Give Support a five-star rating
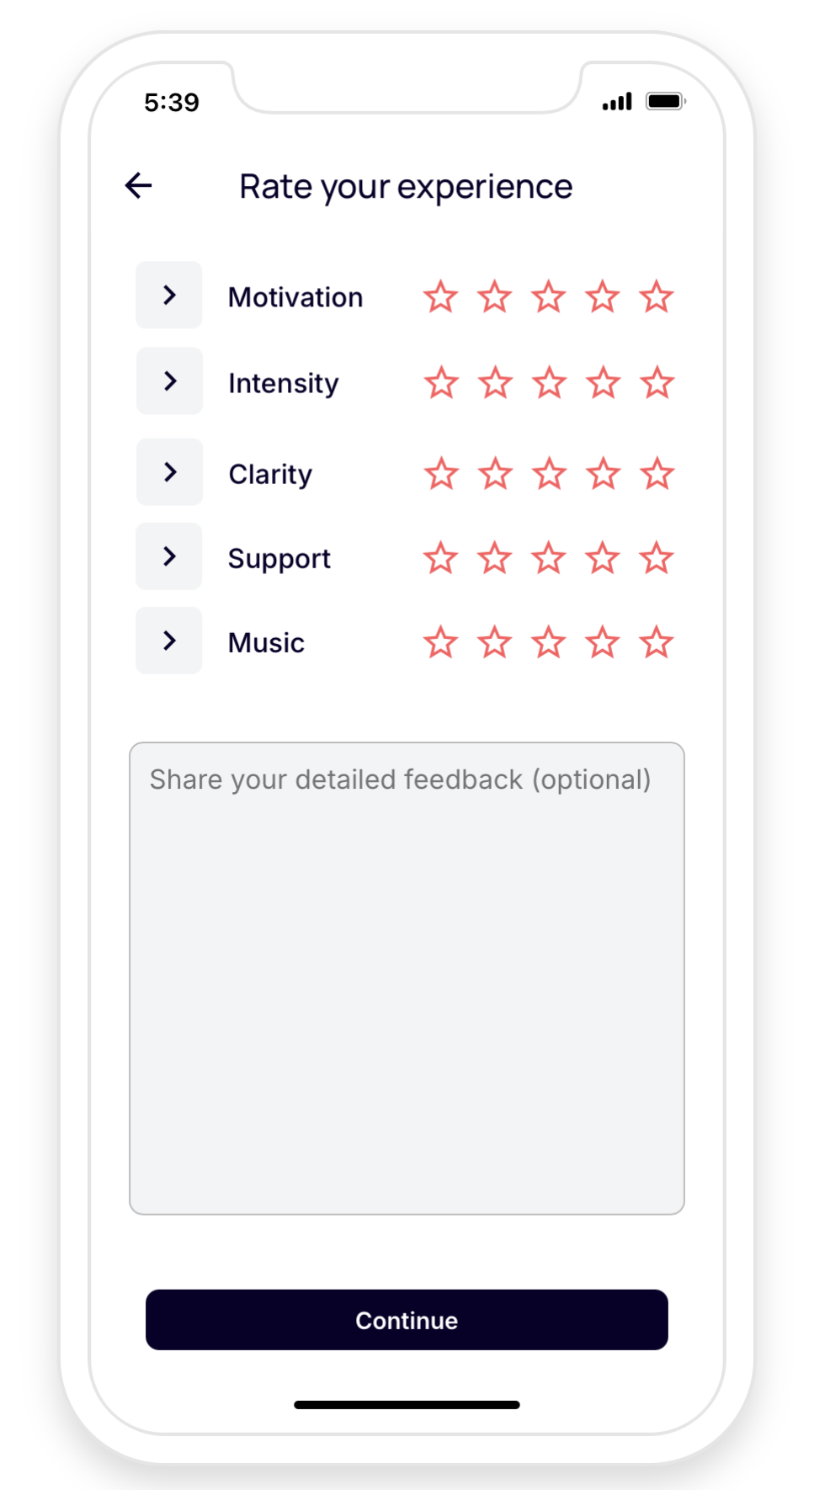The width and height of the screenshot is (830, 1490). (x=656, y=558)
